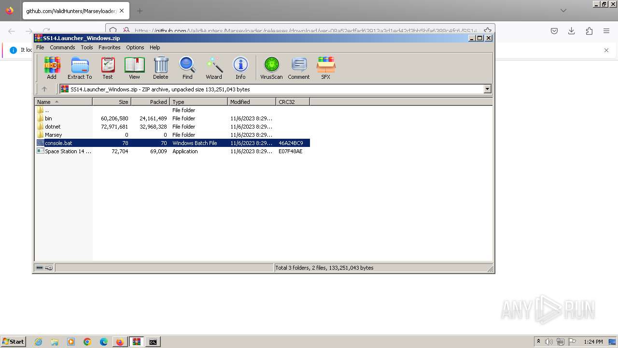Open Firefox downloads panel
This screenshot has height=348, width=618.
point(572,31)
